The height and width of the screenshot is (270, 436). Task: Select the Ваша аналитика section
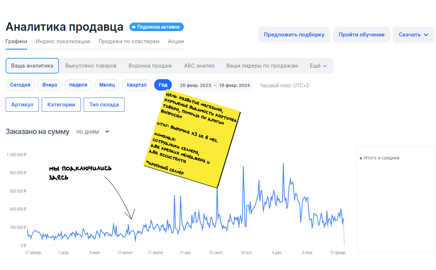pyautogui.click(x=32, y=66)
